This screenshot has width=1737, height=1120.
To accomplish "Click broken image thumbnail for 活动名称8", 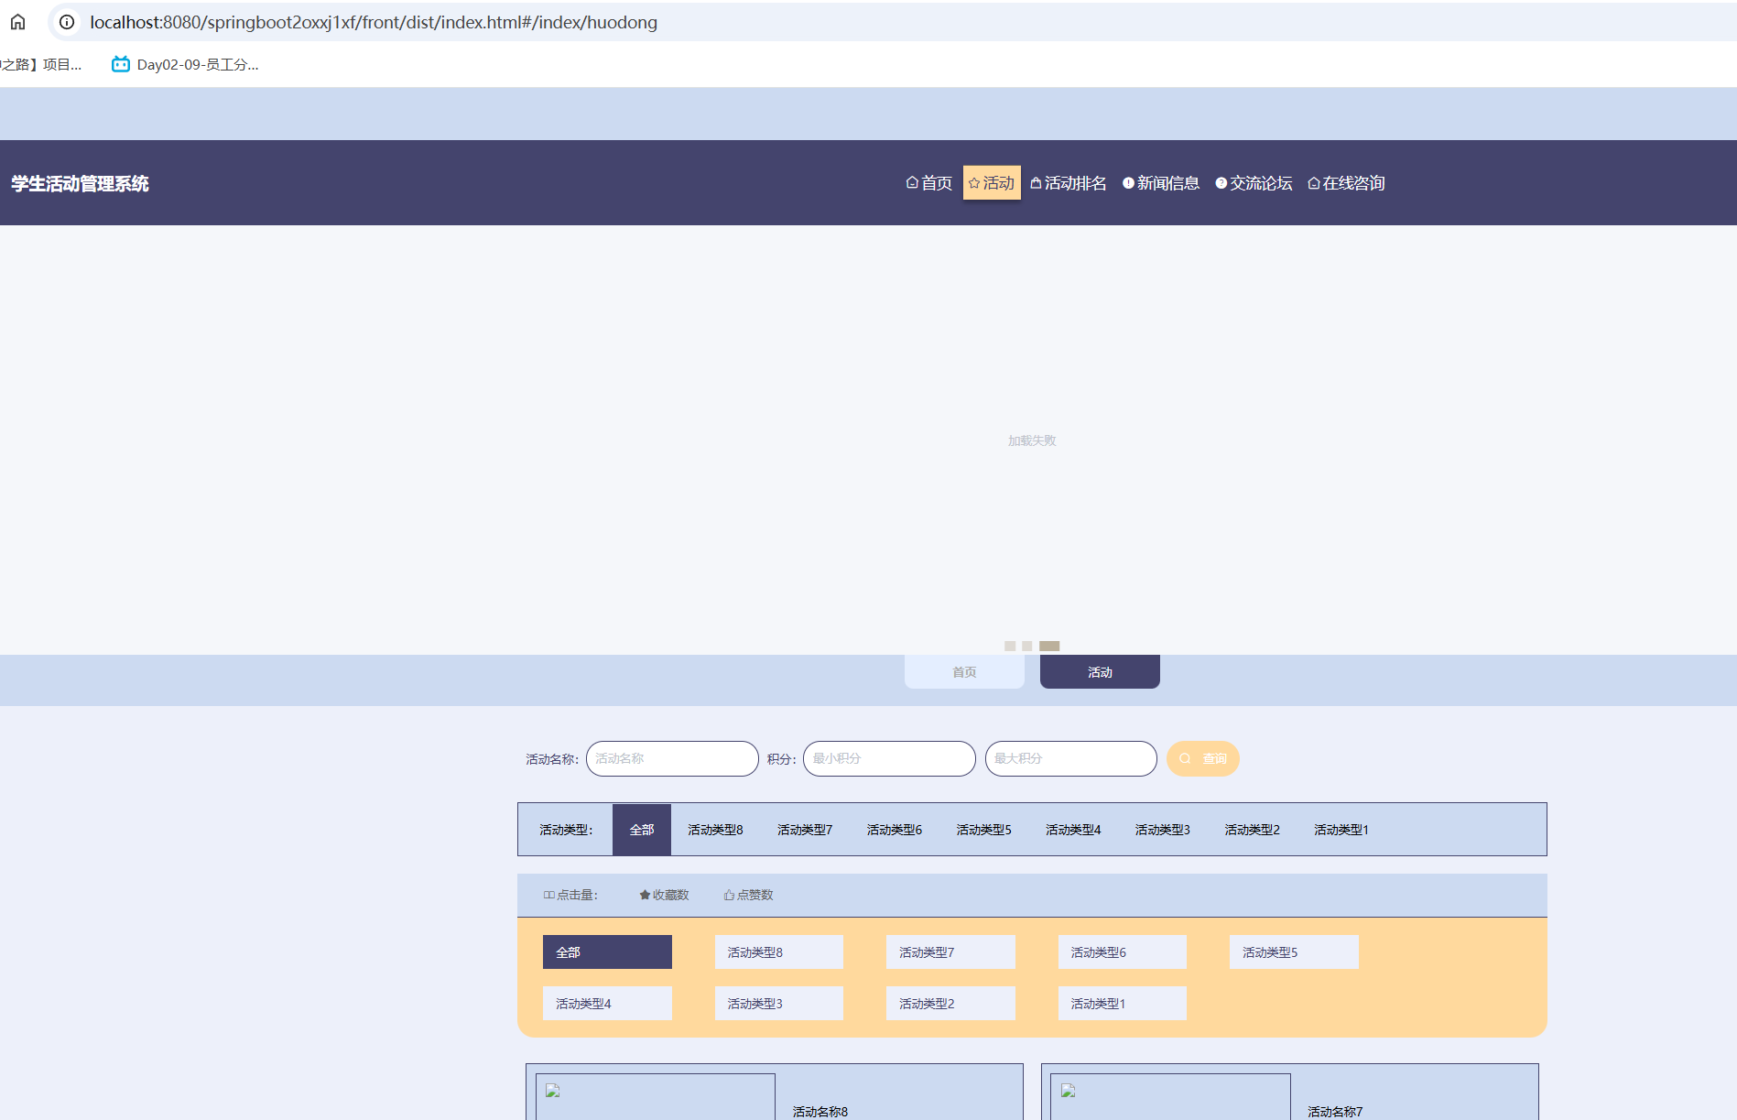I will (553, 1091).
